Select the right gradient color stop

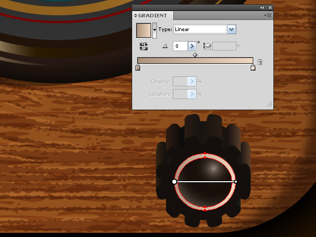point(253,67)
